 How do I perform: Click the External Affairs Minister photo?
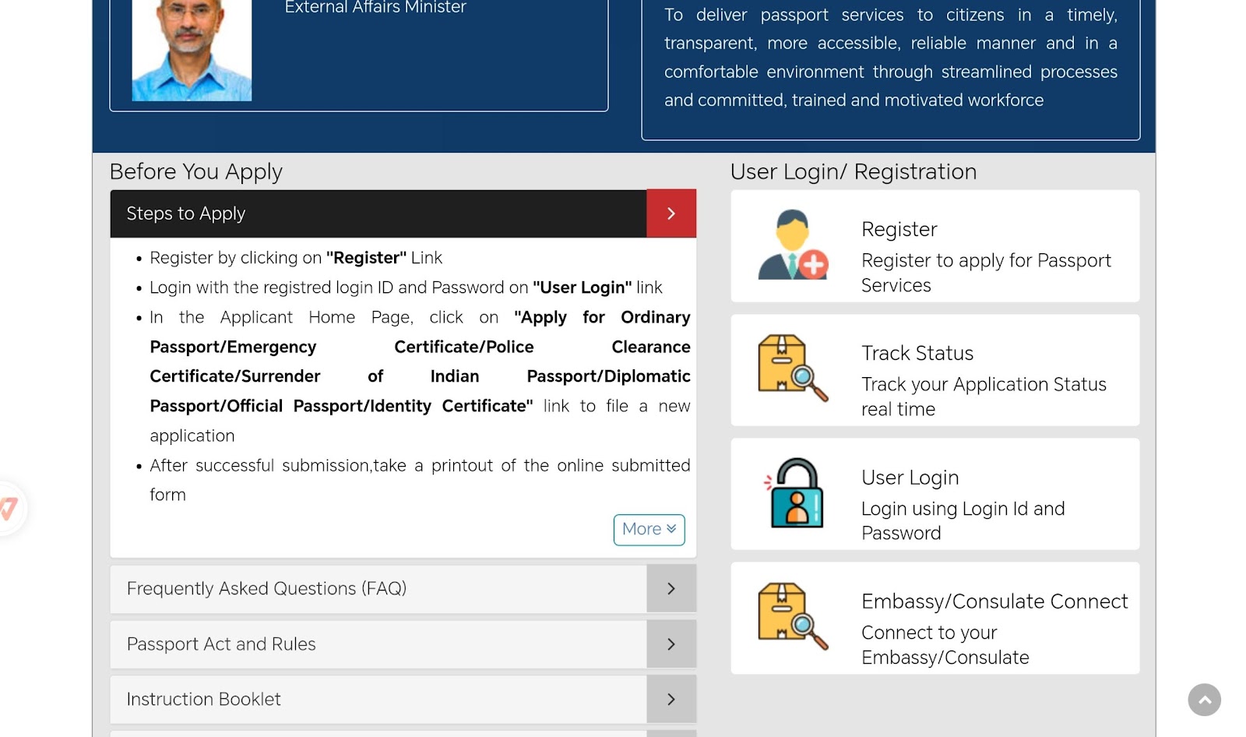[192, 50]
